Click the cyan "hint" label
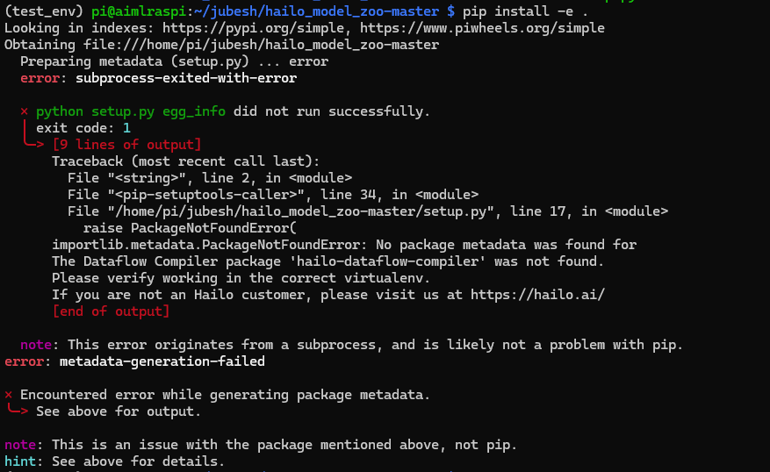The image size is (770, 472). 19,461
